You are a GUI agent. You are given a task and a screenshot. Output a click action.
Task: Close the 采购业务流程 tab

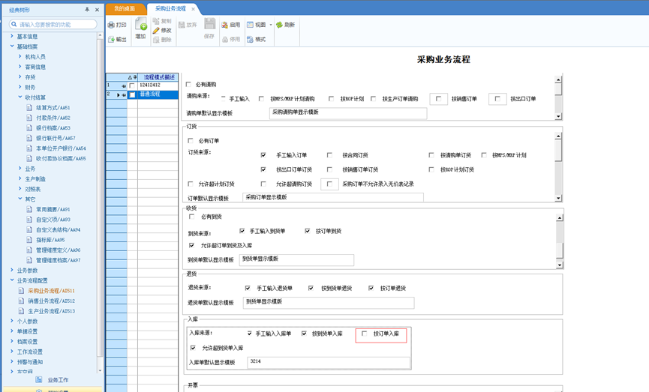(193, 9)
